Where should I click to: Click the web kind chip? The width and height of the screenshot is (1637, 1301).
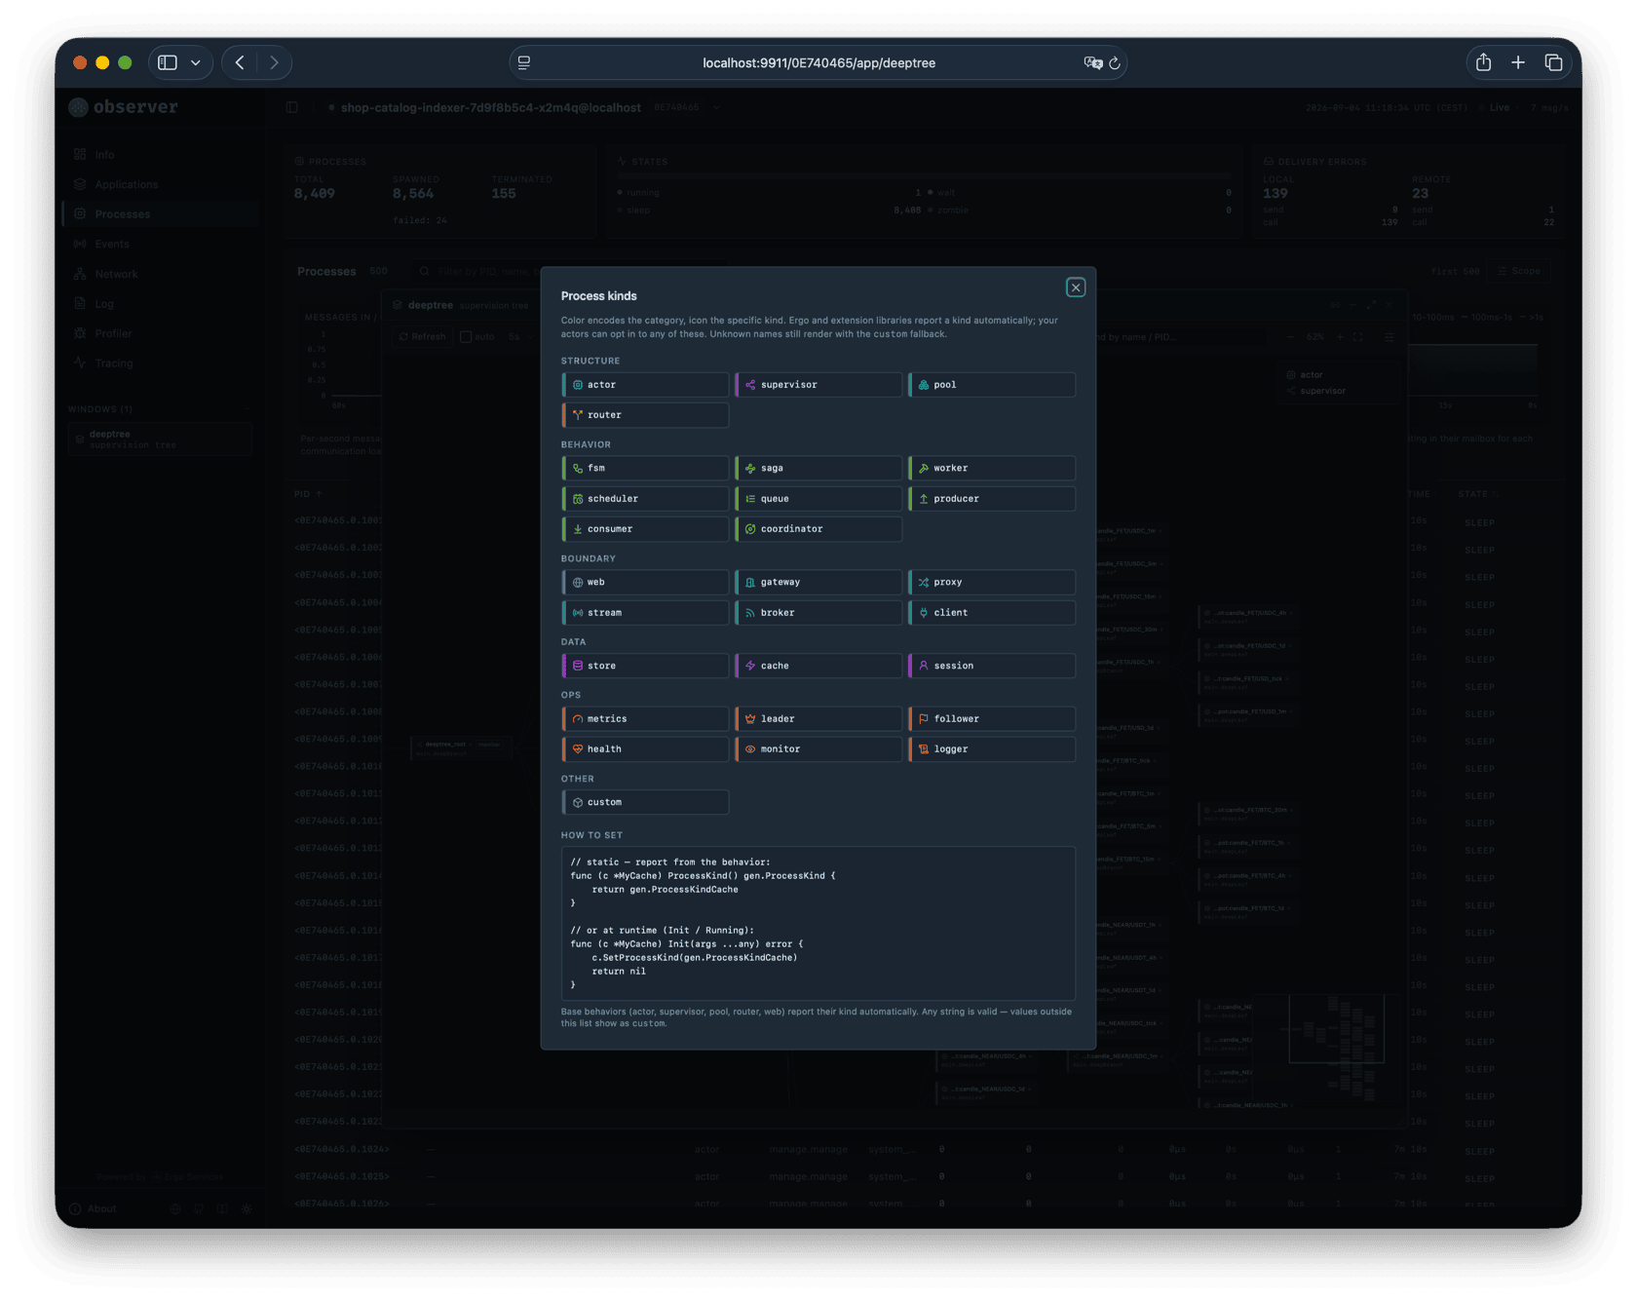[645, 583]
